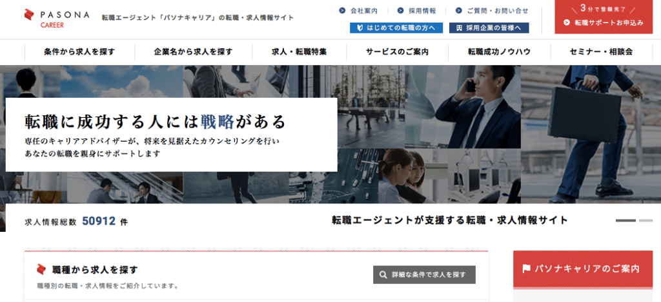
Task: Open the 採用情報 link
Action: coord(422,11)
